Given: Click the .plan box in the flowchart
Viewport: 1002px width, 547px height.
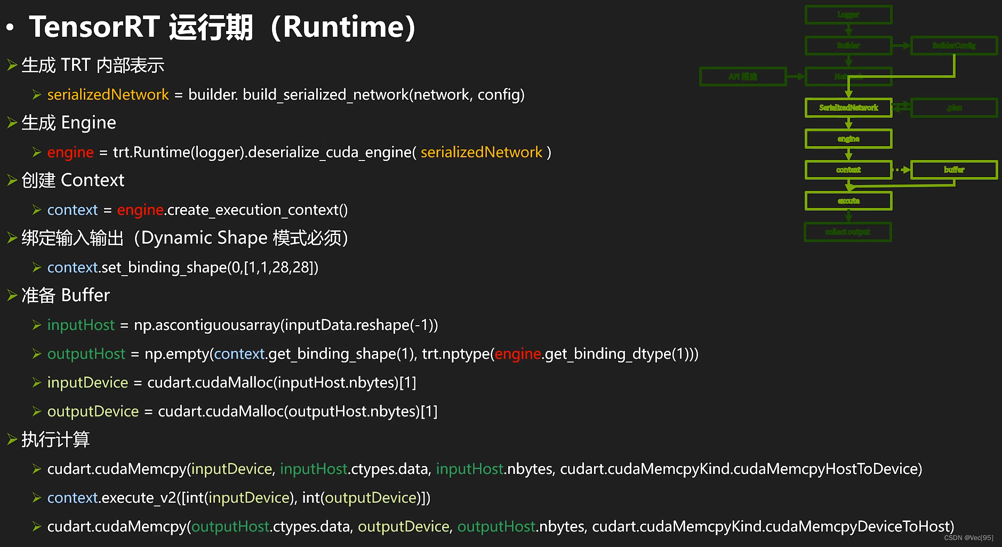Looking at the screenshot, I should click(954, 108).
